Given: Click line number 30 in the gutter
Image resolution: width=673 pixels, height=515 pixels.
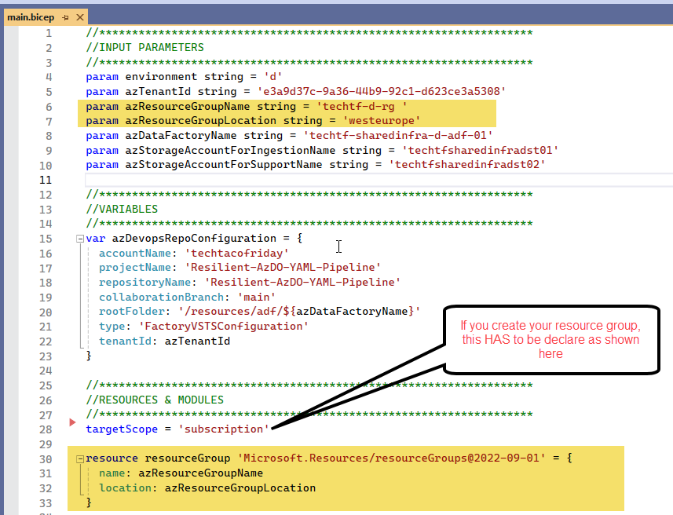Looking at the screenshot, I should tap(46, 459).
